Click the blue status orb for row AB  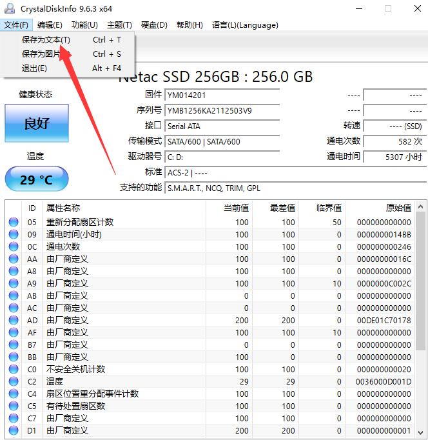[14, 295]
